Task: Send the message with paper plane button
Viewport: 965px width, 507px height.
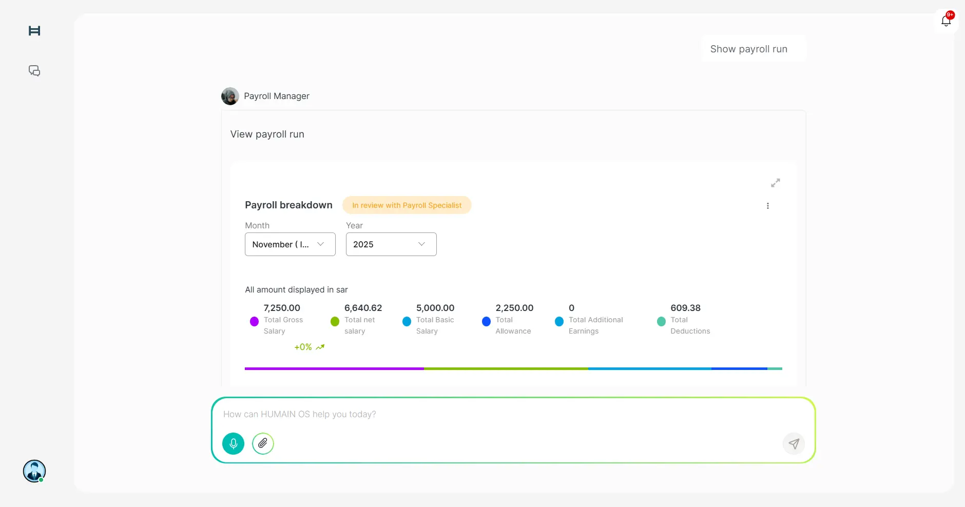Action: point(794,443)
